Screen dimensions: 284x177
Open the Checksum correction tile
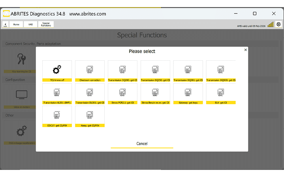pos(90,71)
